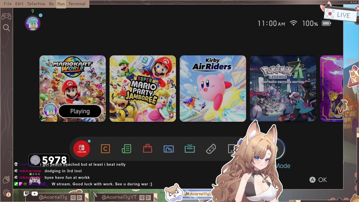This screenshot has height=202, width=359.
Task: Open the red Nintendo eShop bag icon
Action: pyautogui.click(x=148, y=148)
